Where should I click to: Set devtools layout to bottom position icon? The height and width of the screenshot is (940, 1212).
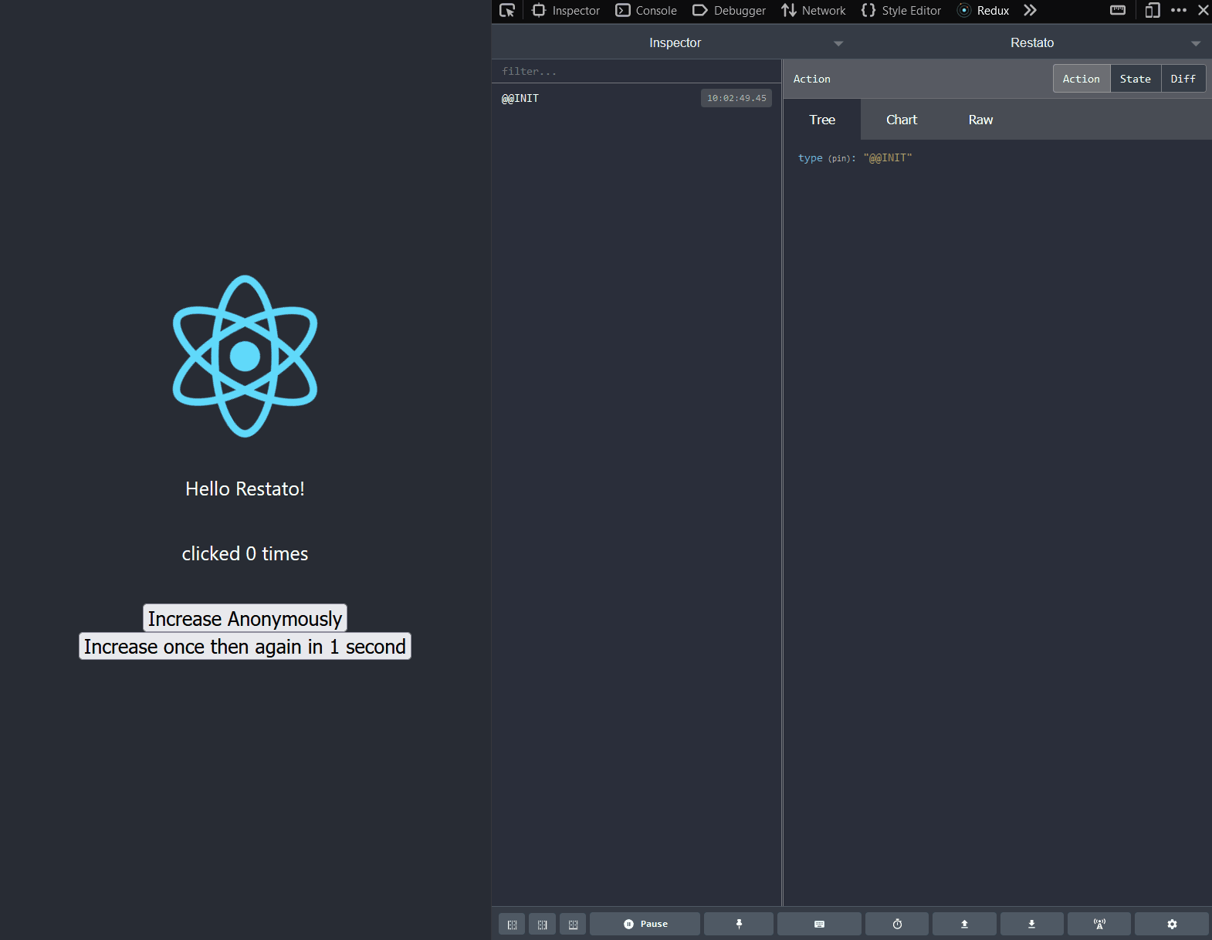[x=573, y=924]
